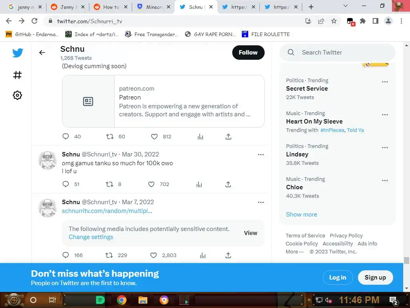410x308 pixels.
Task: Click the page vertical scrollbar thumb
Action: (406, 261)
